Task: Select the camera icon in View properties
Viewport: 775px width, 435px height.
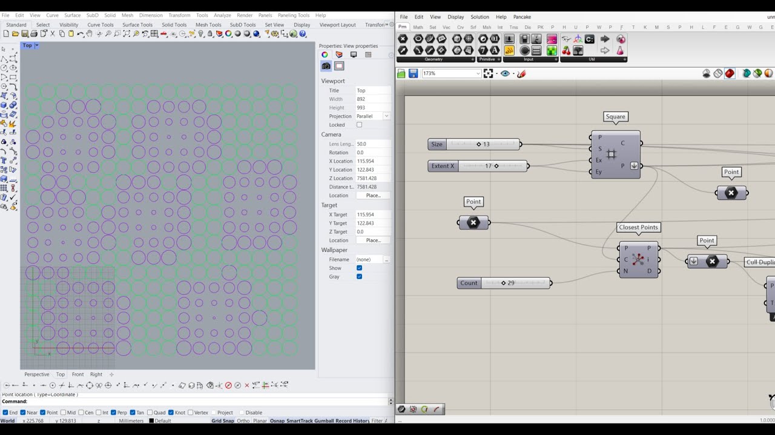Action: [326, 66]
